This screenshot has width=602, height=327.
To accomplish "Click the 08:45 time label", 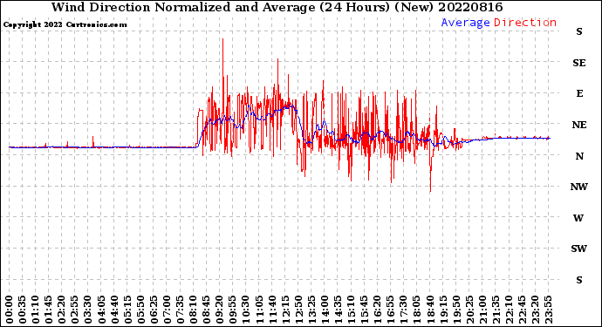I will pos(207,310).
